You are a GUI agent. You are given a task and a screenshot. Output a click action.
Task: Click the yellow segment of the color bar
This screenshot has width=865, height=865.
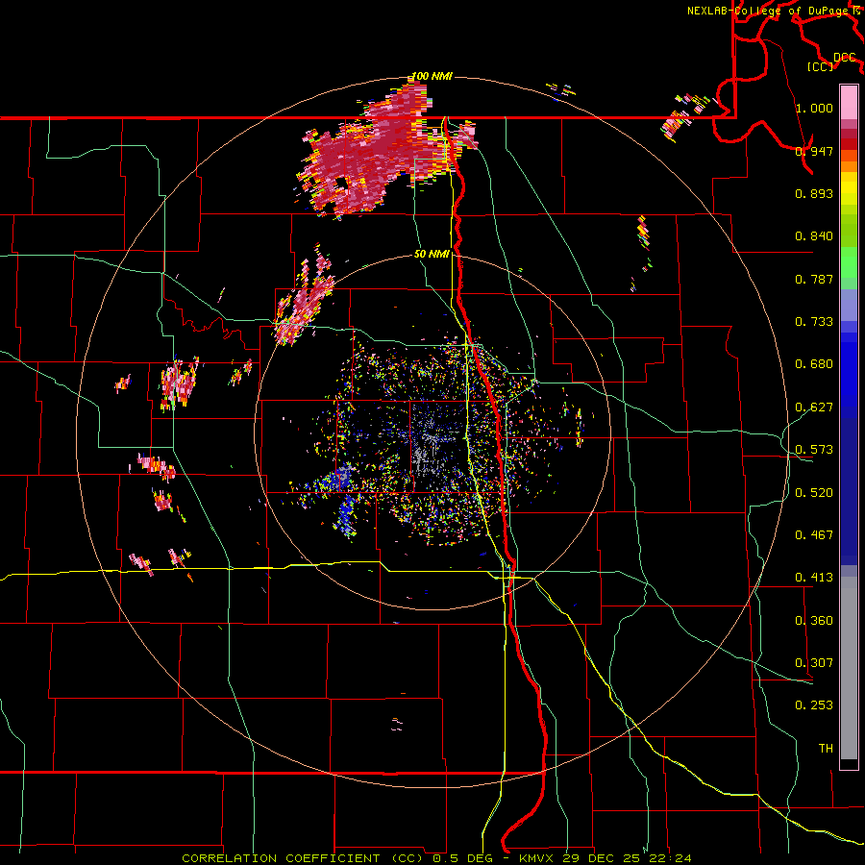click(x=849, y=190)
